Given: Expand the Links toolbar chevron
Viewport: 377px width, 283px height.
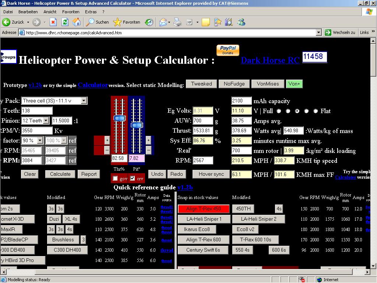Looking at the screenshot, I should [x=373, y=31].
